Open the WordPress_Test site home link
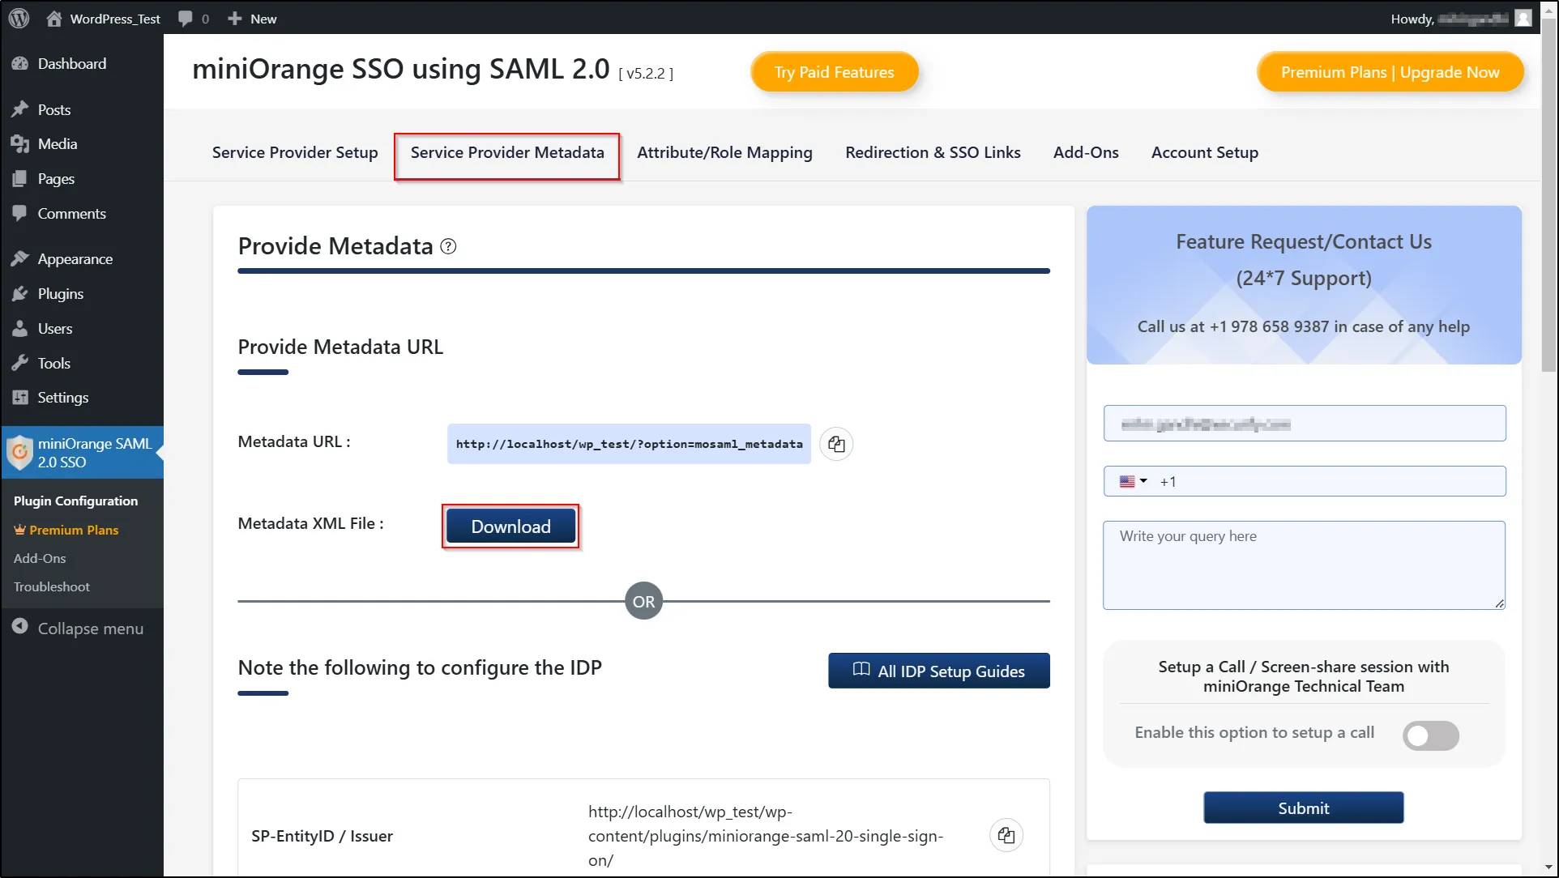The width and height of the screenshot is (1559, 878). coord(103,19)
